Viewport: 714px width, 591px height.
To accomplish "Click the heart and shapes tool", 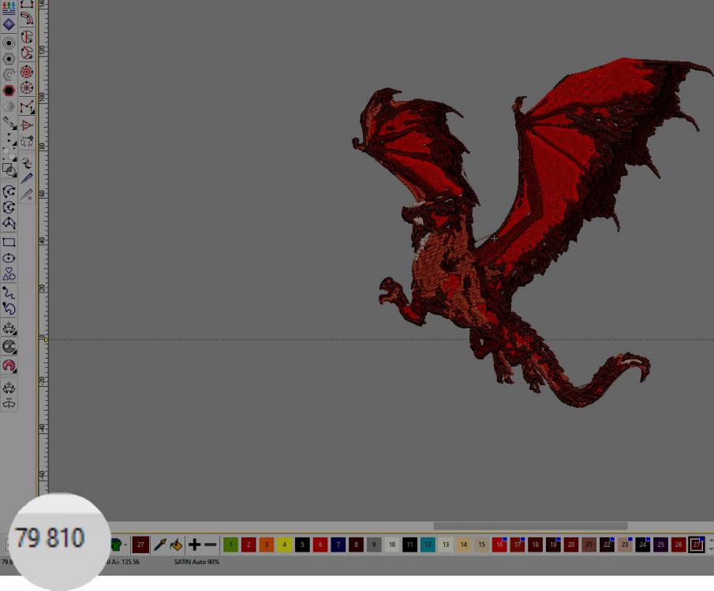I will 9,274.
